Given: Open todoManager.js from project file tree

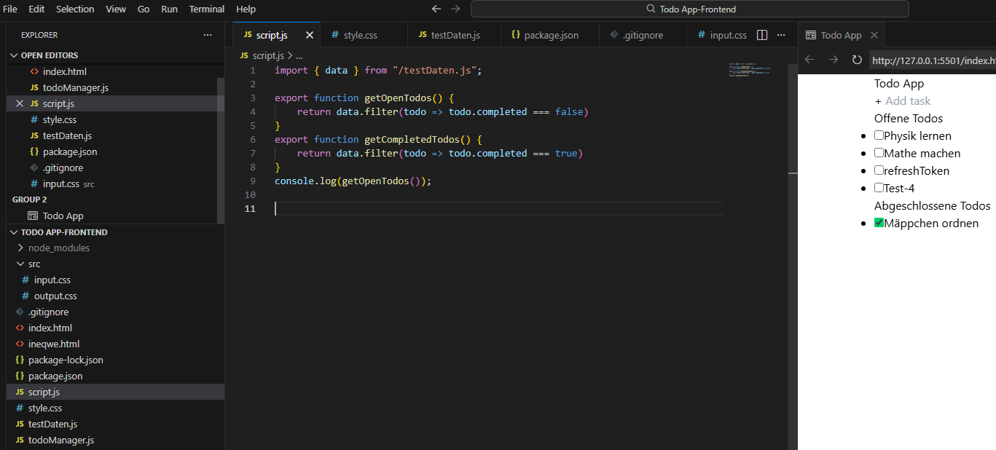Looking at the screenshot, I should click(x=60, y=440).
